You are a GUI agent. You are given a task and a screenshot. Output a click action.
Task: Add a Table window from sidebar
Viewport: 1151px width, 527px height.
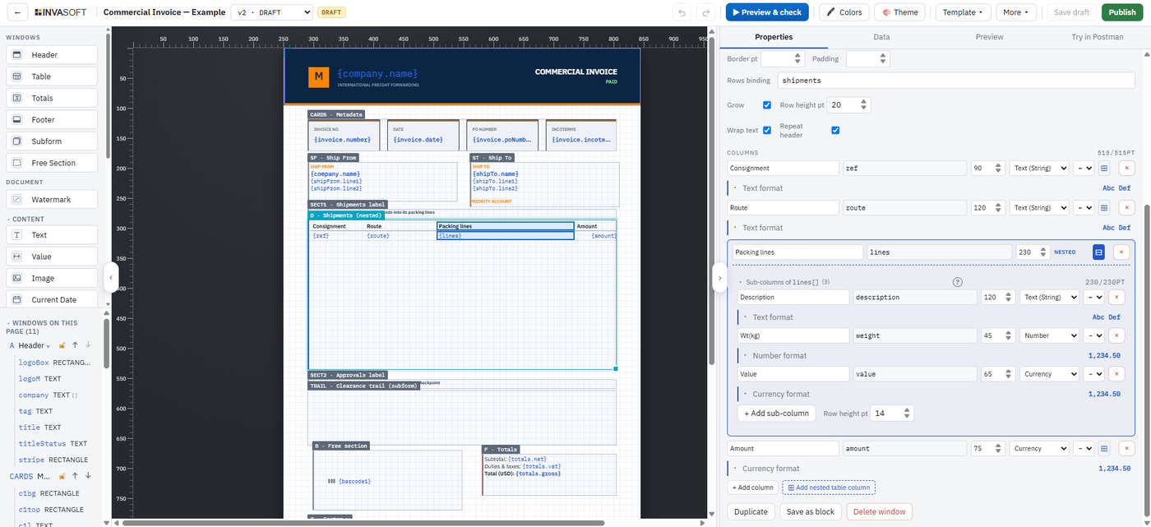(x=52, y=76)
